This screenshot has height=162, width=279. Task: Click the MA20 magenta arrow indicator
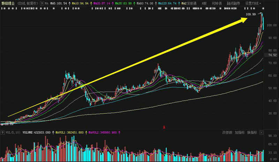(112, 3)
